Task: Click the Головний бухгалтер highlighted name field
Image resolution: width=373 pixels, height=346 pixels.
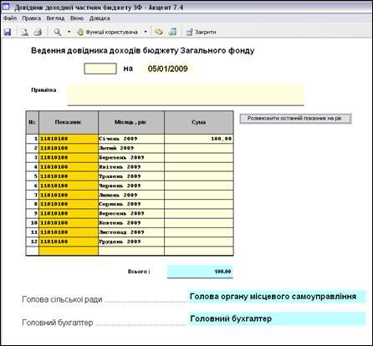Action: coord(277,318)
